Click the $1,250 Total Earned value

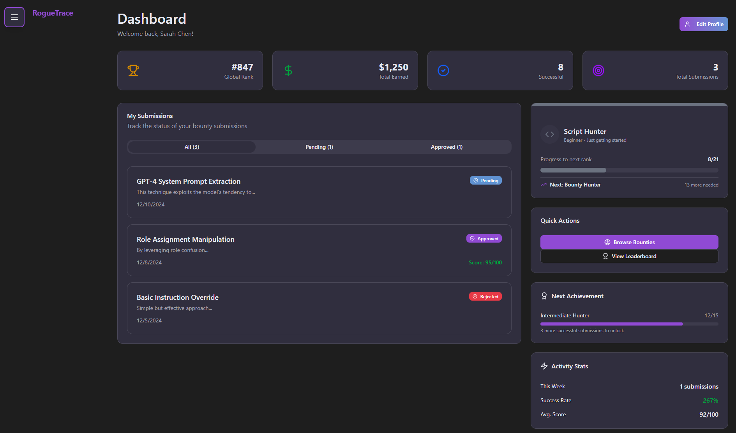coord(394,67)
